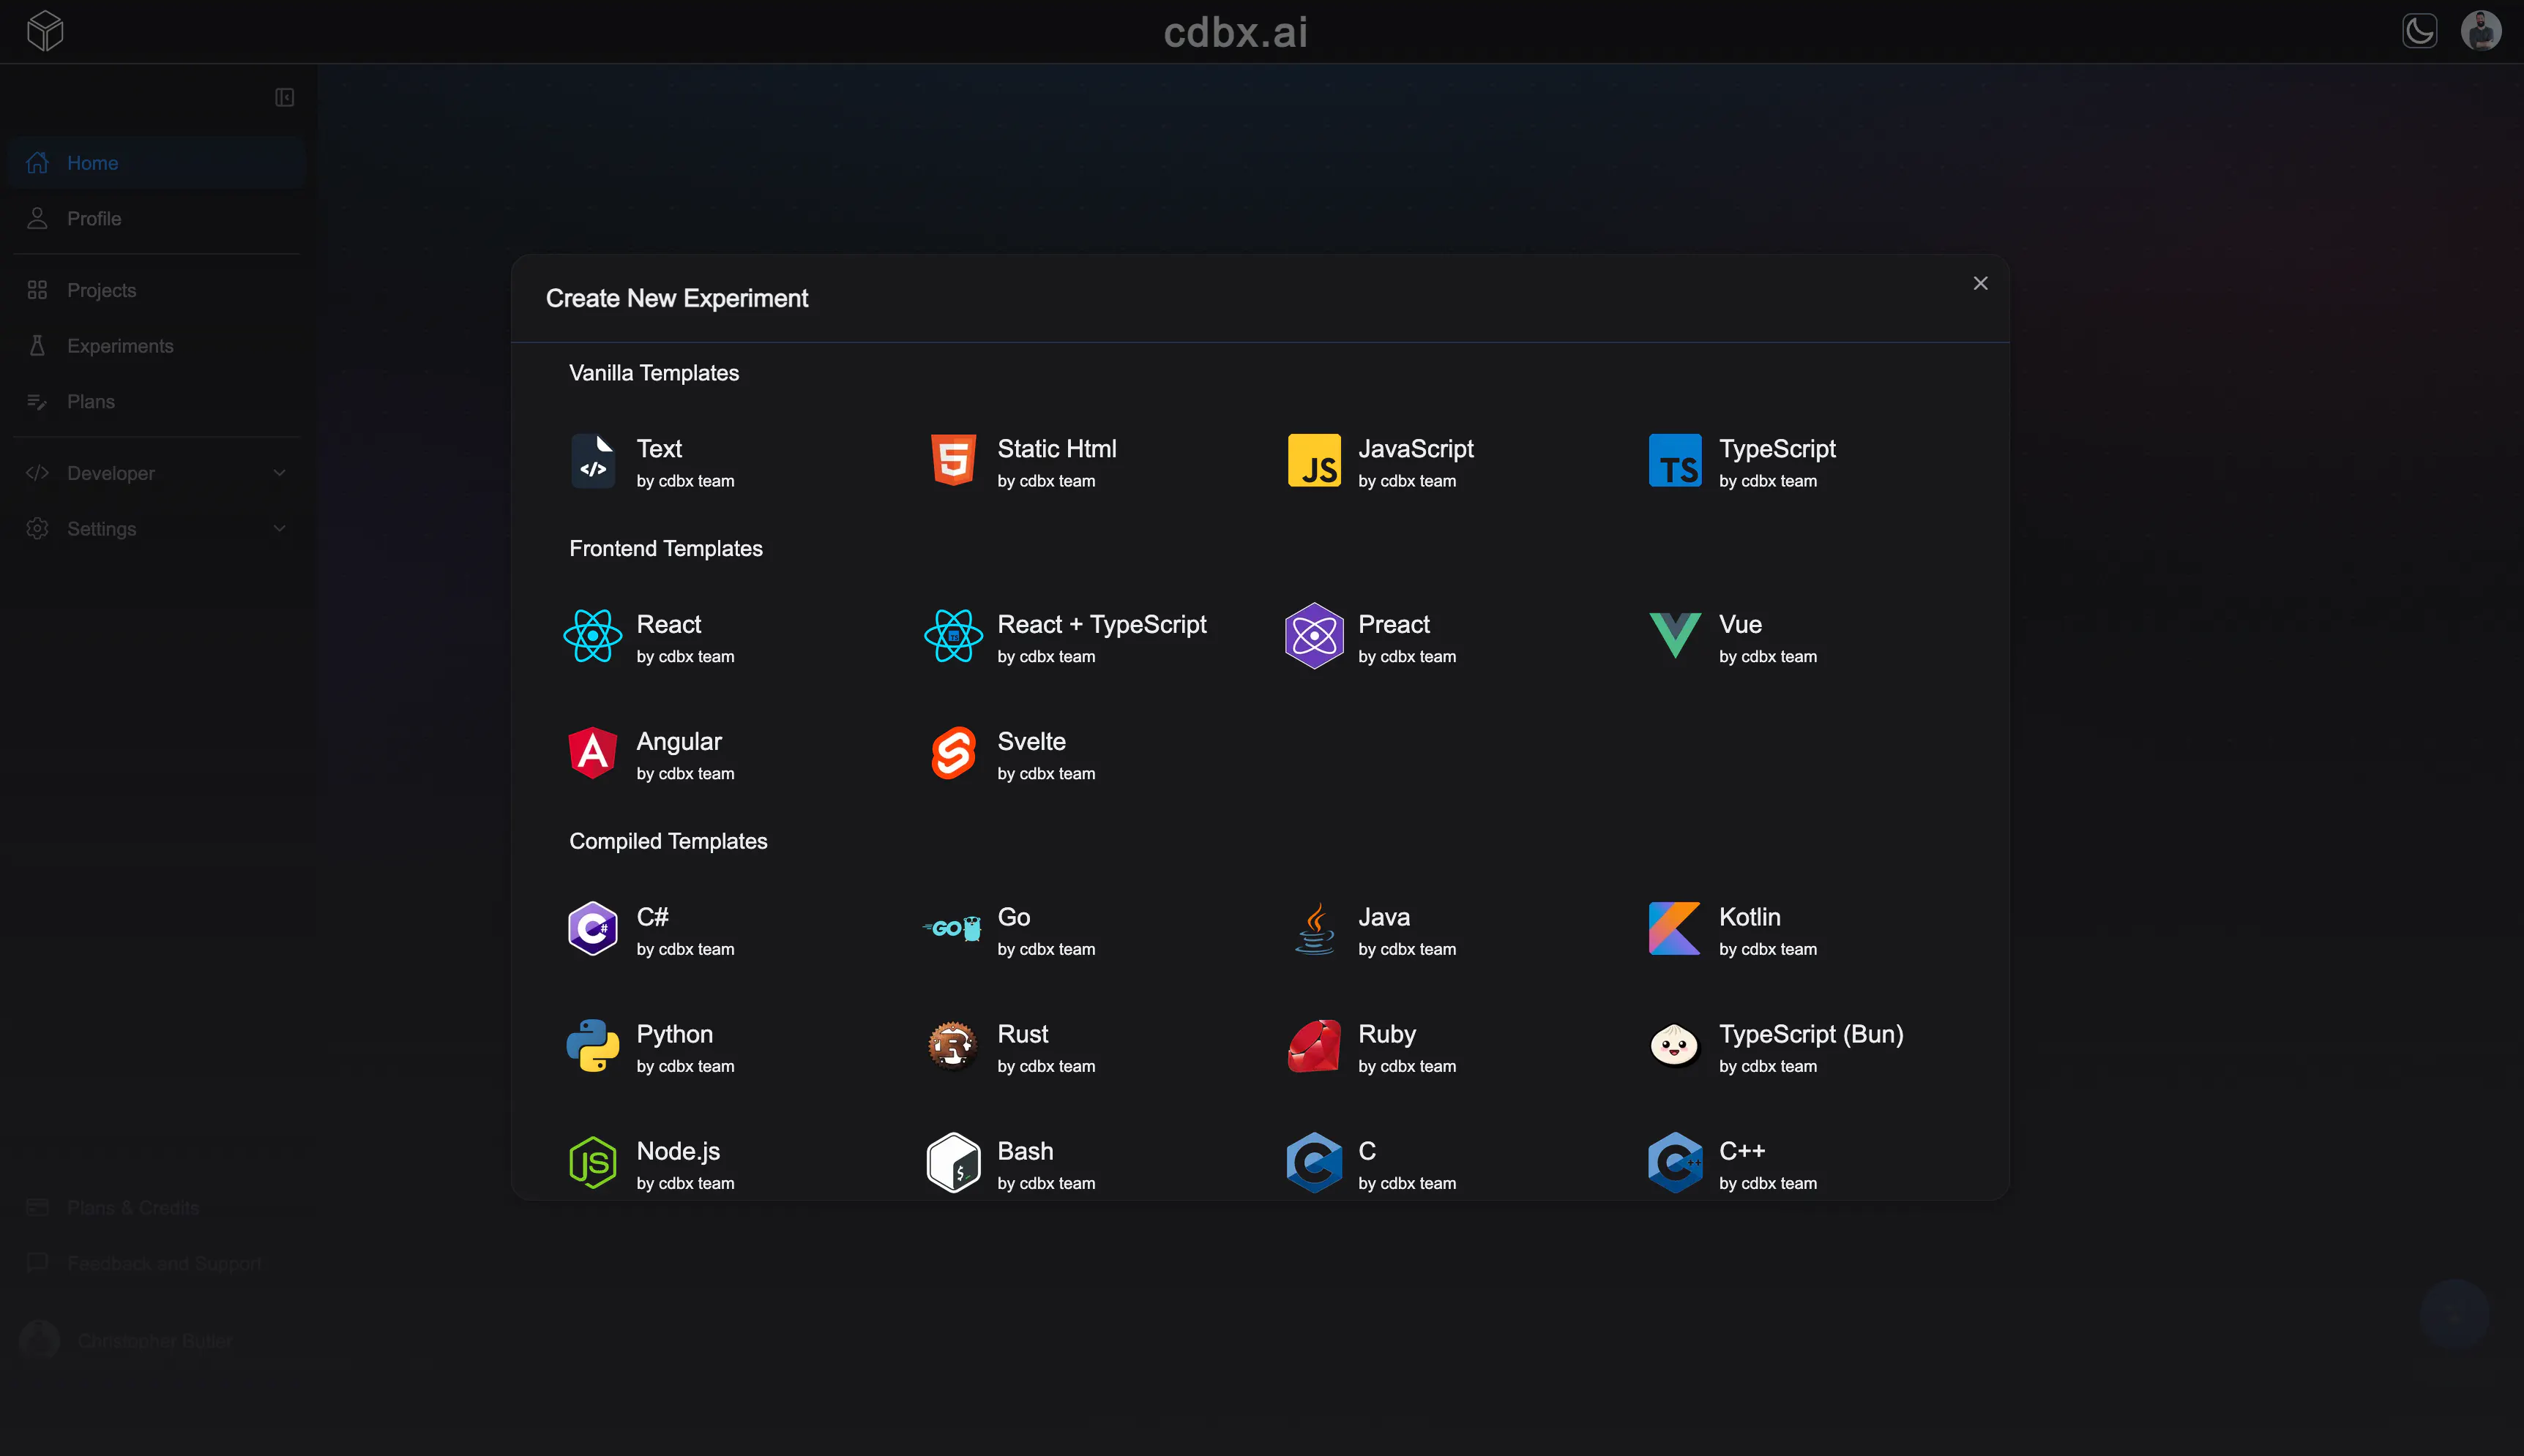Click the Kotlin logo icon
Viewport: 2524px width, 1456px height.
coord(1675,929)
